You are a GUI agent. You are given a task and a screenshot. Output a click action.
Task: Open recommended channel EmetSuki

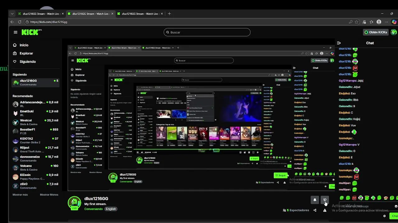35,113
